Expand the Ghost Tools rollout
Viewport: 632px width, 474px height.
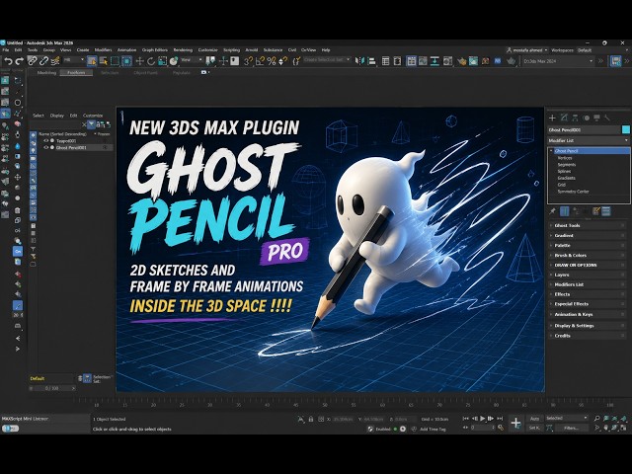click(x=588, y=225)
